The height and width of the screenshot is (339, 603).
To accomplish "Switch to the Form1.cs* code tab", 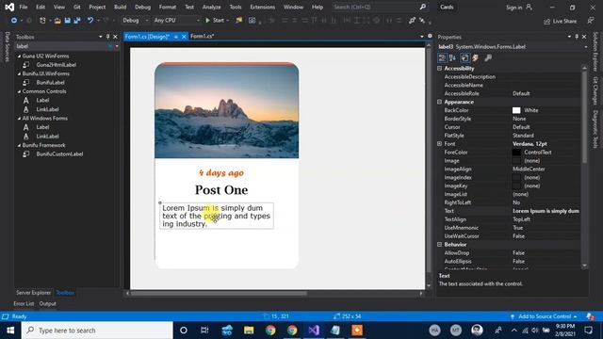I will point(203,37).
